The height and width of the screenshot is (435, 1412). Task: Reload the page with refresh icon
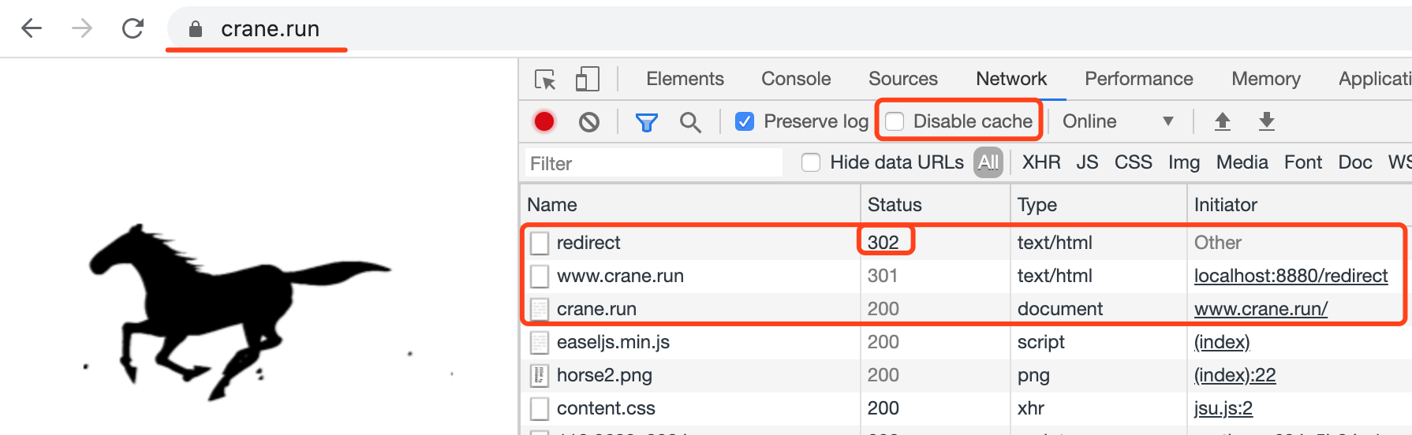[x=133, y=28]
